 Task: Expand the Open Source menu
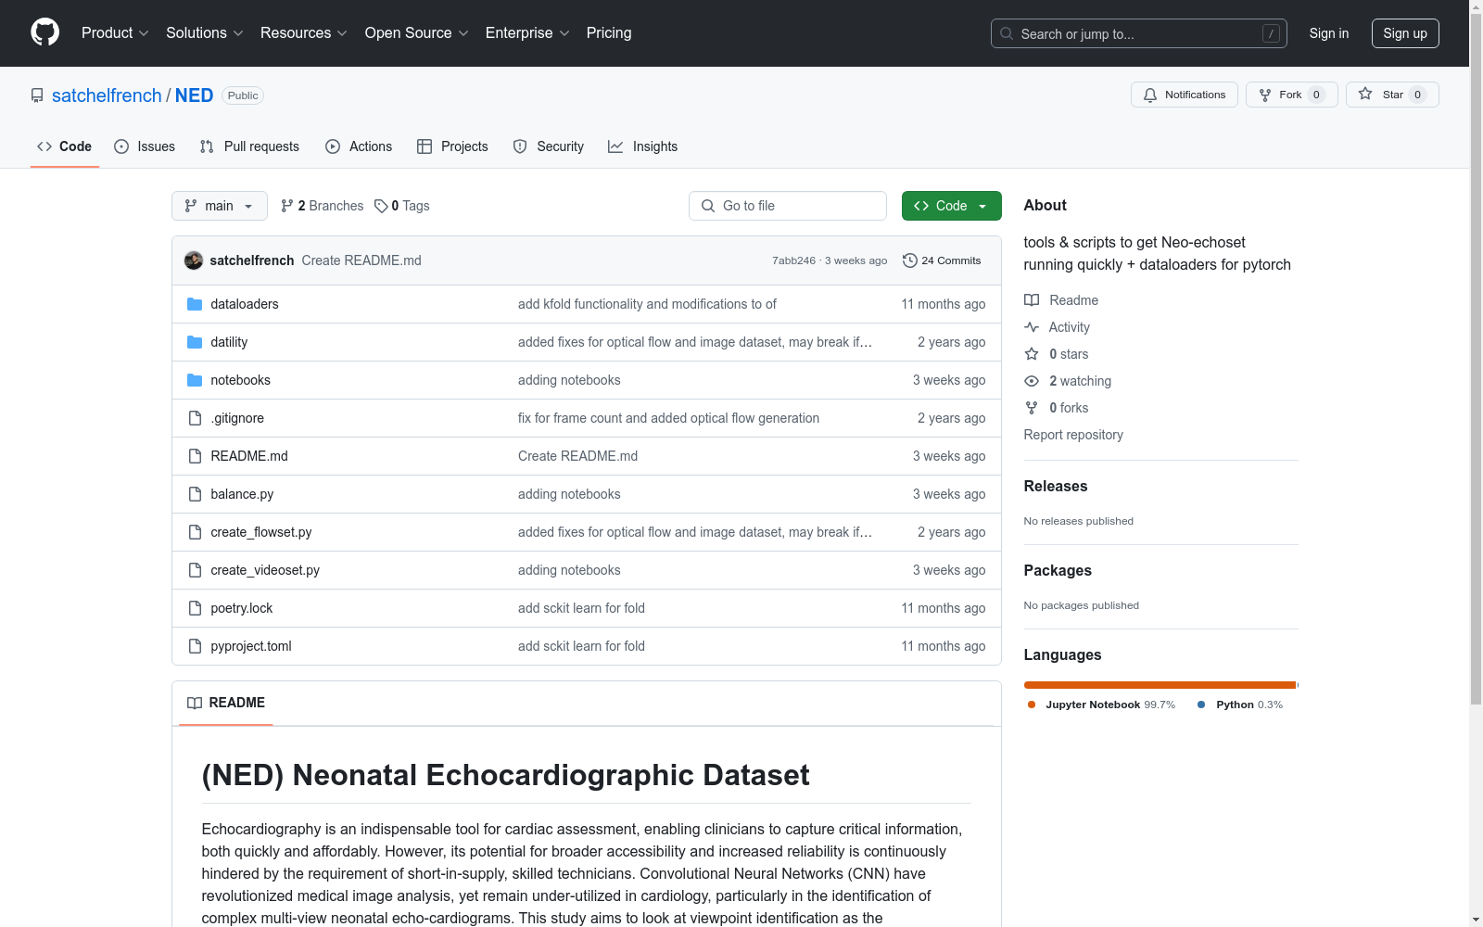[x=417, y=33]
